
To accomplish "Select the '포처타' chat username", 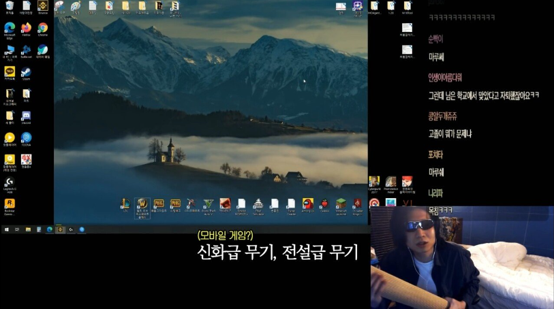I will (x=435, y=154).
